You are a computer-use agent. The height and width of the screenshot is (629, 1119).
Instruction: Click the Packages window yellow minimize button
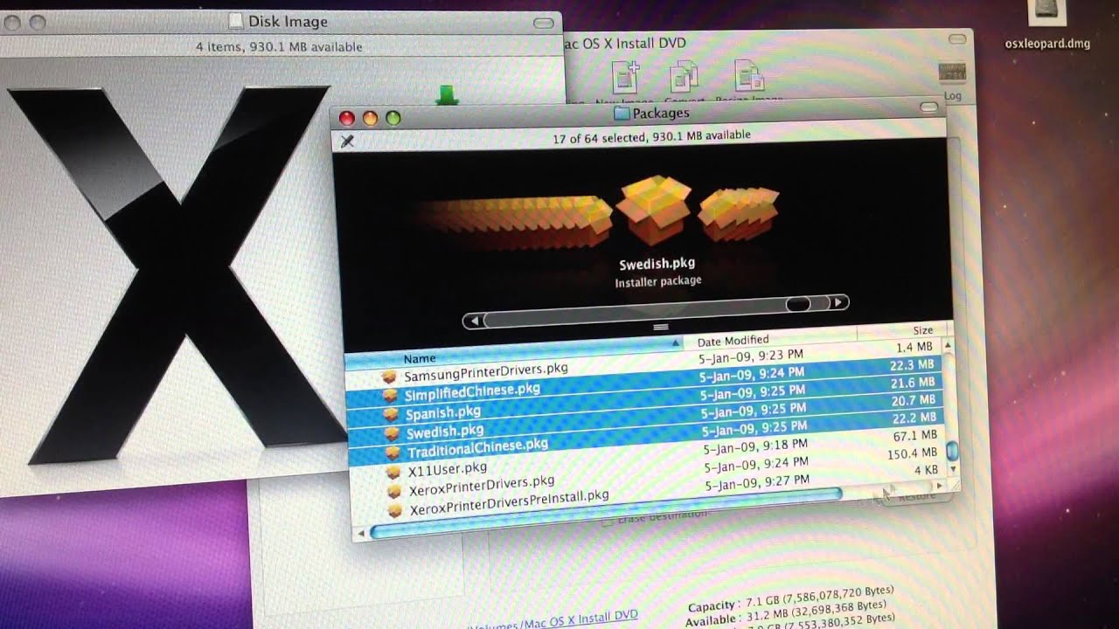click(x=370, y=118)
